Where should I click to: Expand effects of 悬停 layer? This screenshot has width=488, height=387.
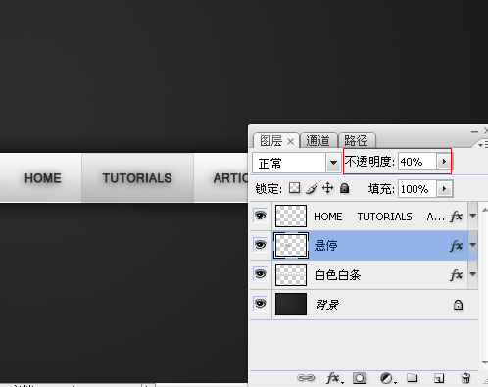473,245
